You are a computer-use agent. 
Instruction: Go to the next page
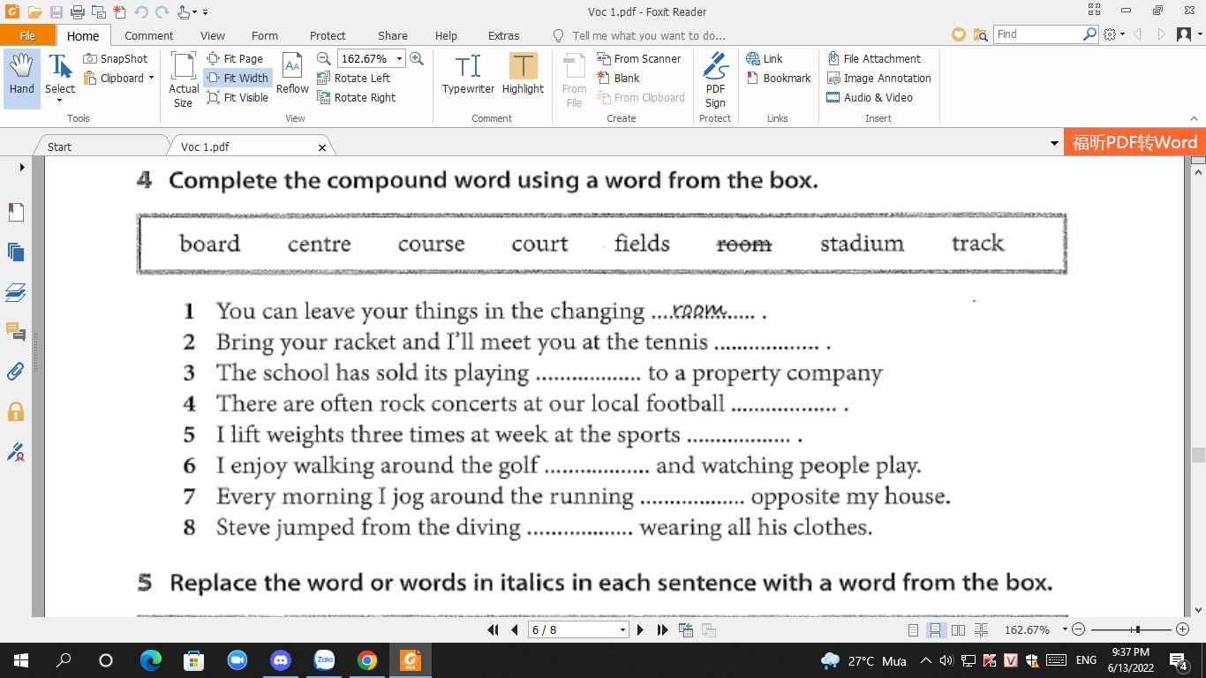pos(641,629)
